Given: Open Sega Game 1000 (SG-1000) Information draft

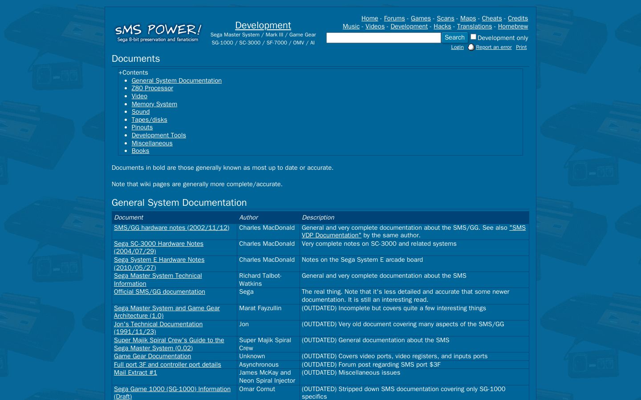Looking at the screenshot, I should click(x=172, y=392).
